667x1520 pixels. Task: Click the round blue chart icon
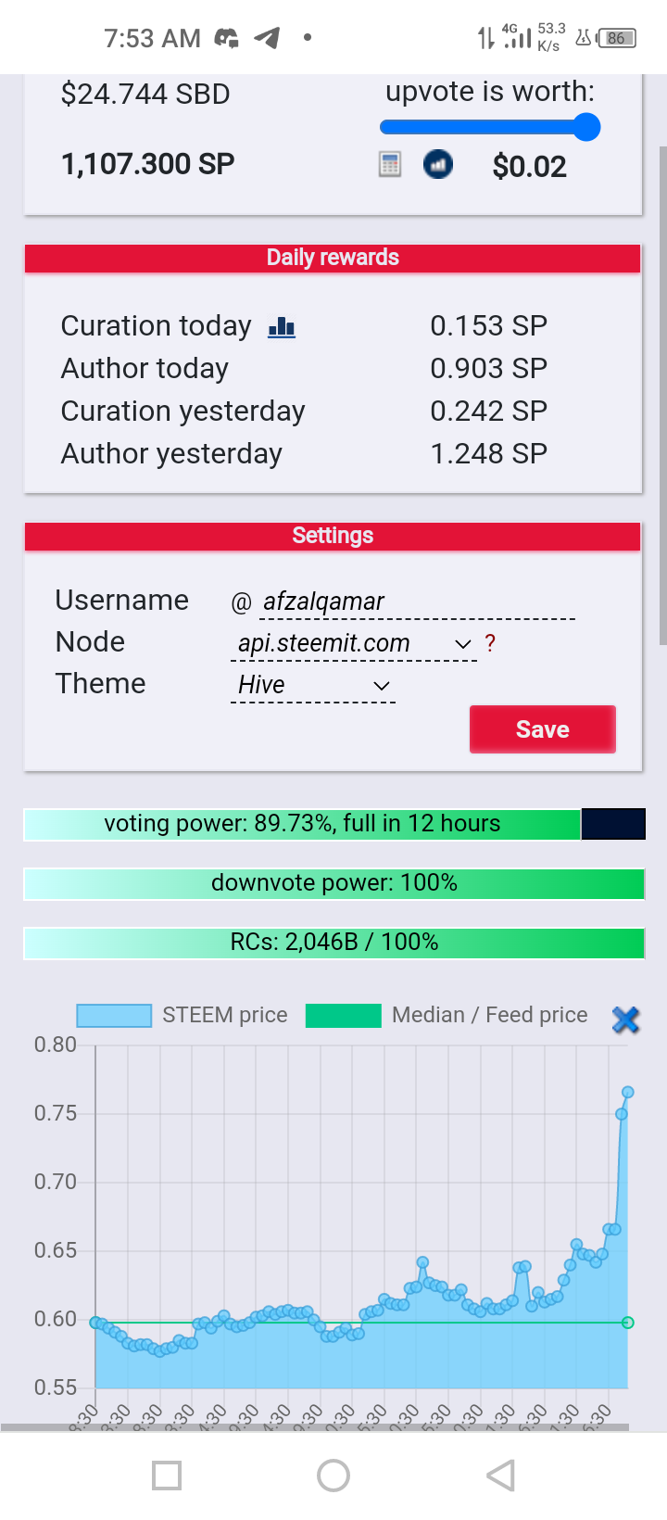[438, 165]
